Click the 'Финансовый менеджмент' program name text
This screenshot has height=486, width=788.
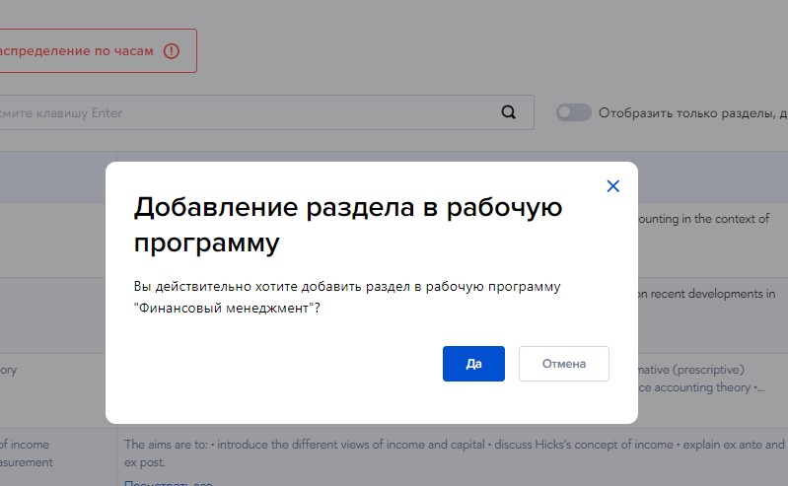pyautogui.click(x=223, y=308)
